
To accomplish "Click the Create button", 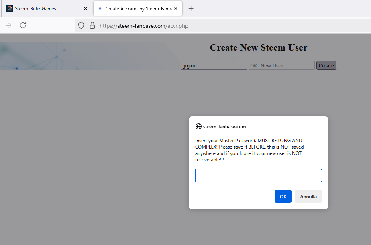I will coord(326,65).
